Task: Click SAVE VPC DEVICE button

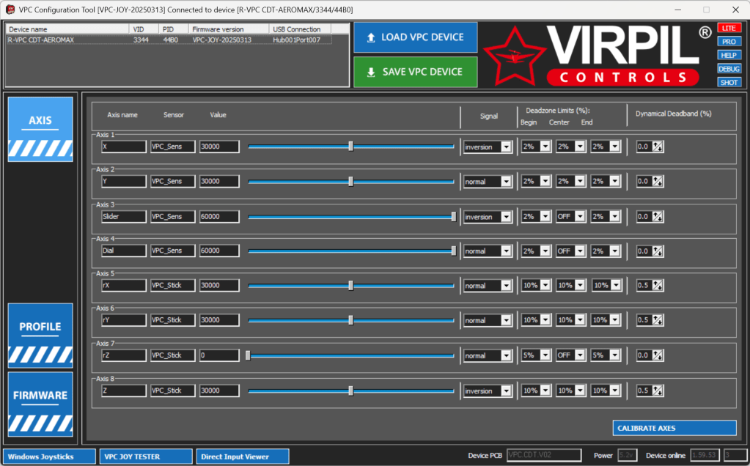Action: tap(415, 72)
